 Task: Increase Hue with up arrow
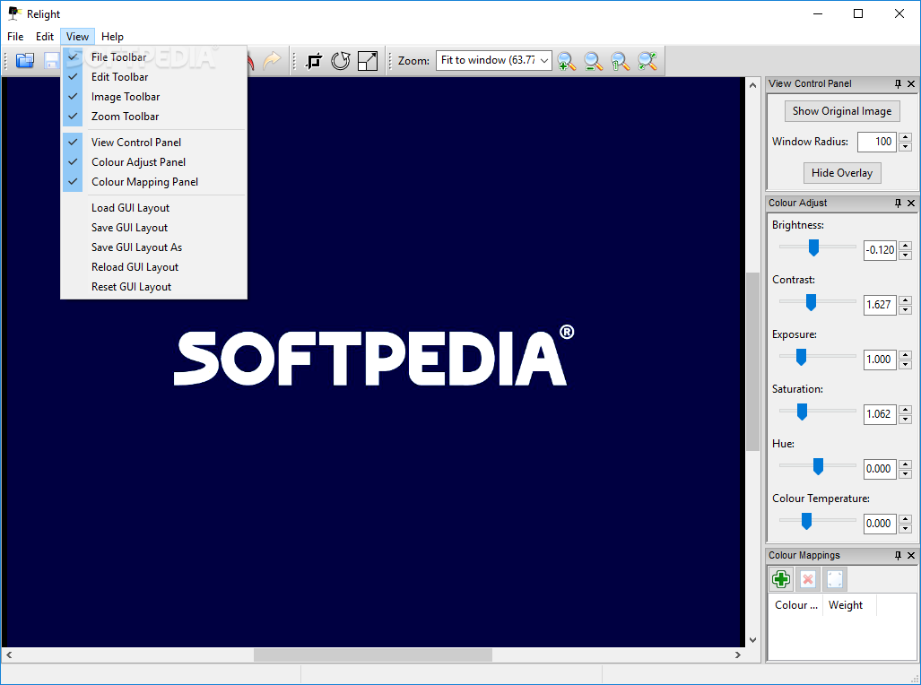(905, 464)
